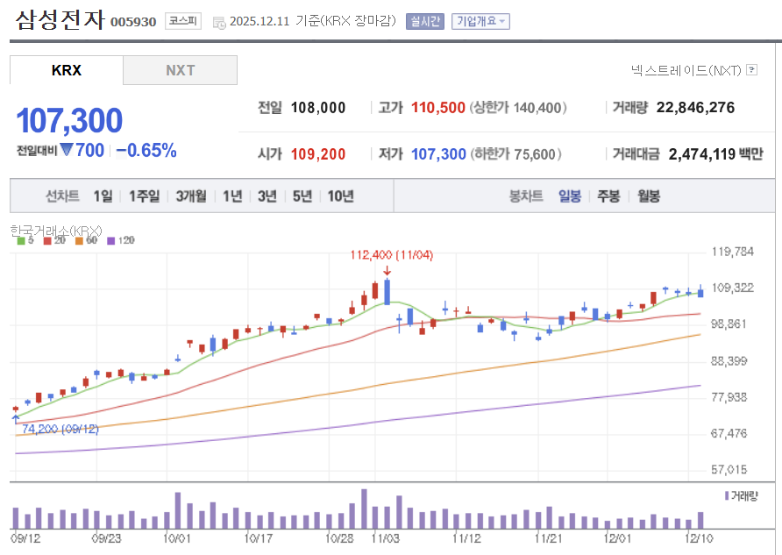Image resolution: width=782 pixels, height=555 pixels.
Task: Click the -0.65% change rate
Action: (146, 150)
